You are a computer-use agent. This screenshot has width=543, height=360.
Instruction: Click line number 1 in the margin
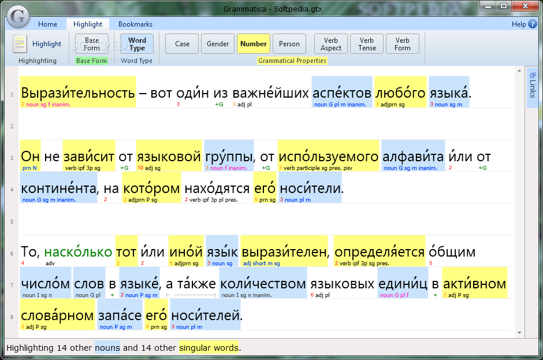[x=12, y=94]
